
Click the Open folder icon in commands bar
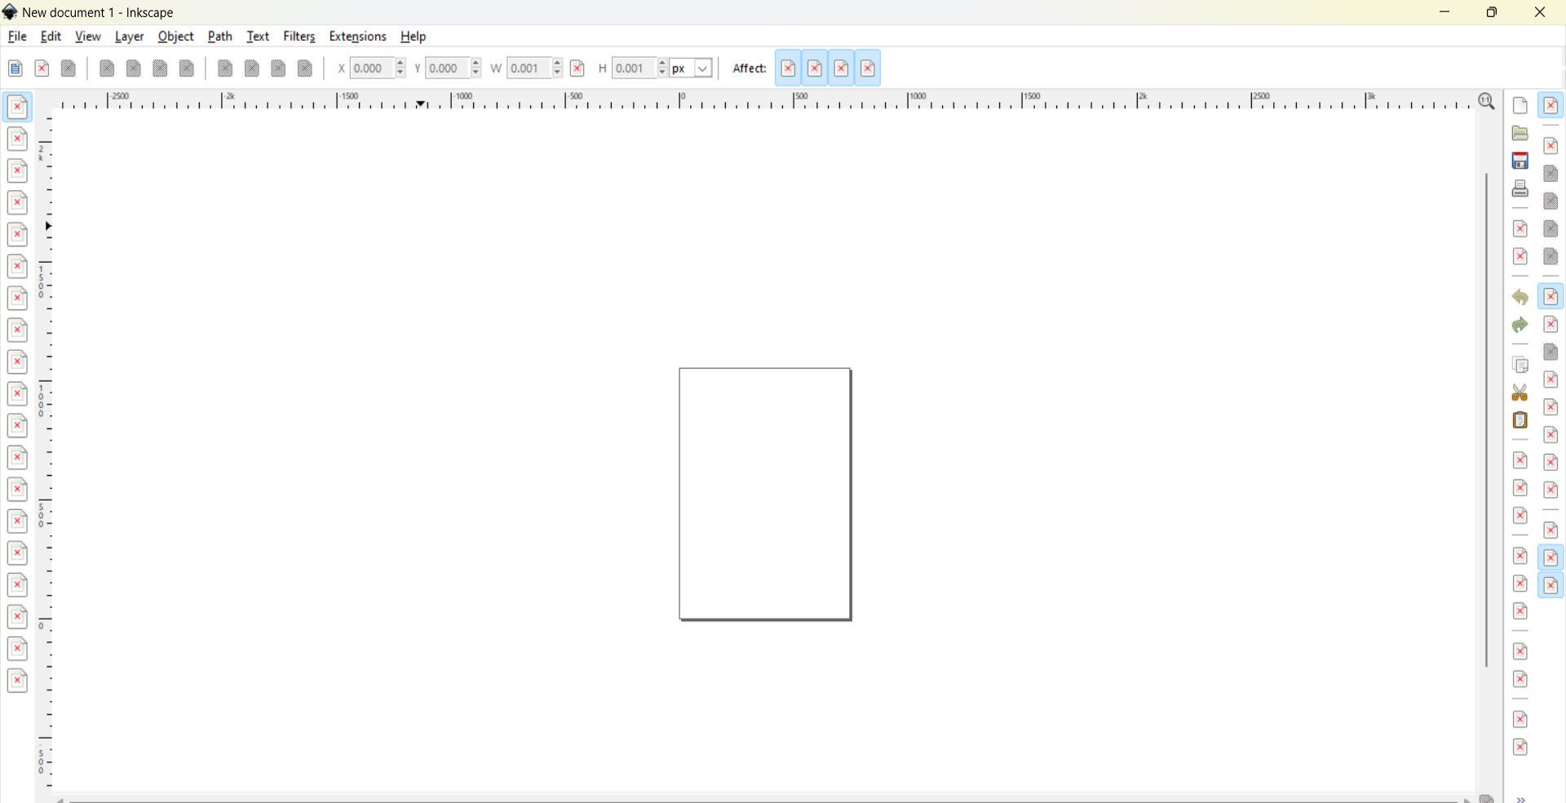pyautogui.click(x=1520, y=134)
